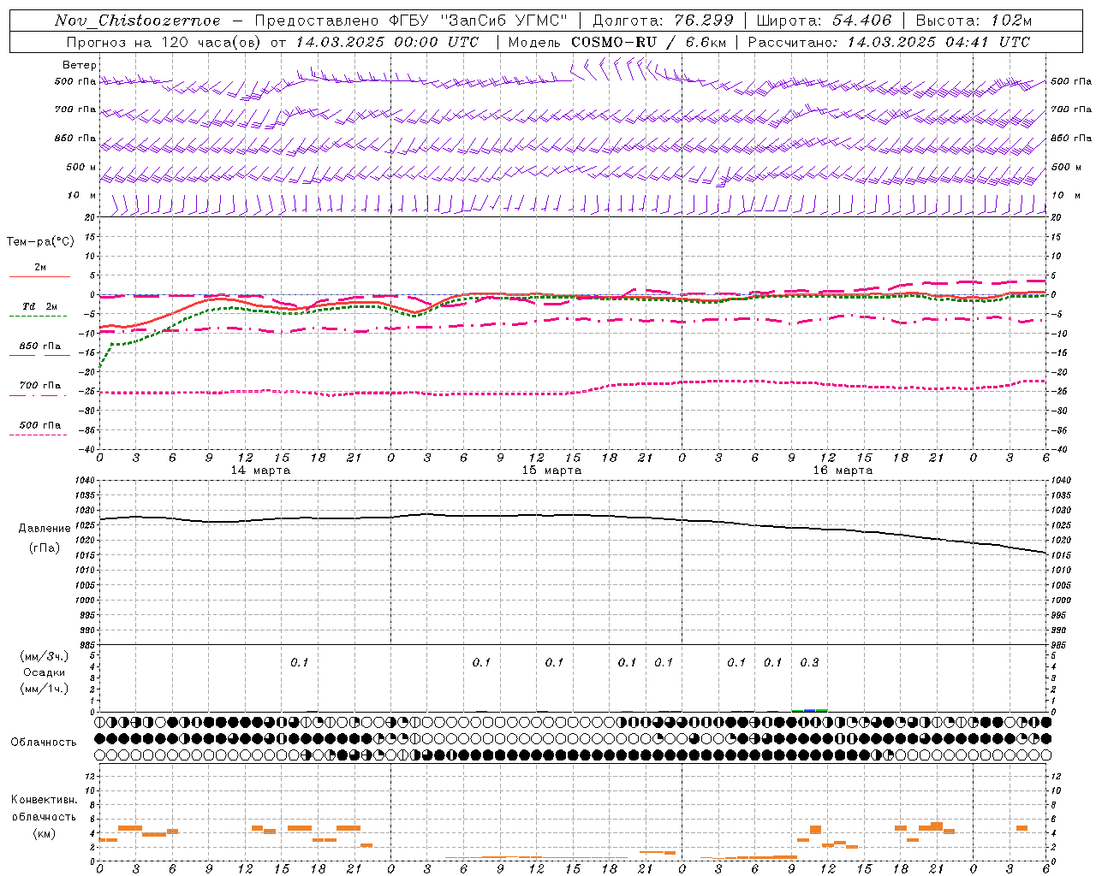Select the 'Модель COSMO-RU / 6.6км' text
1096x876 pixels.
(x=616, y=42)
